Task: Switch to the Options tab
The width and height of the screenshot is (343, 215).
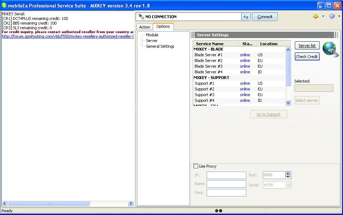Action: pyautogui.click(x=163, y=26)
